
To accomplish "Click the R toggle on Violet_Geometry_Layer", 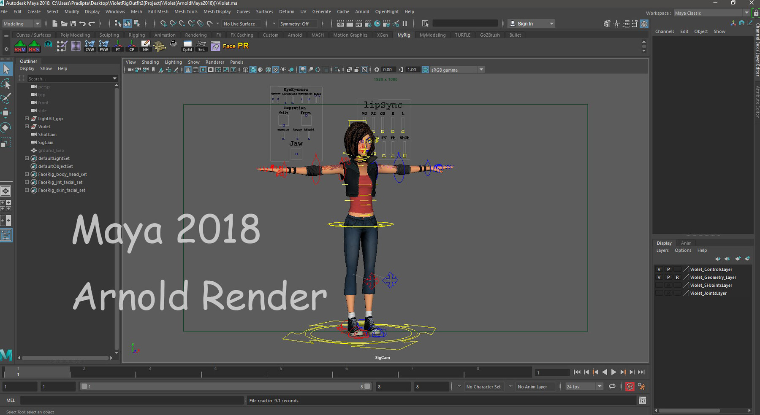I will click(677, 277).
